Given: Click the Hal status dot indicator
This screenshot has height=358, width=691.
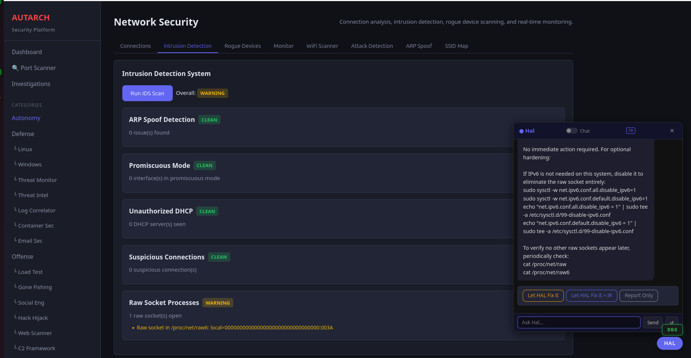Looking at the screenshot, I should [521, 131].
